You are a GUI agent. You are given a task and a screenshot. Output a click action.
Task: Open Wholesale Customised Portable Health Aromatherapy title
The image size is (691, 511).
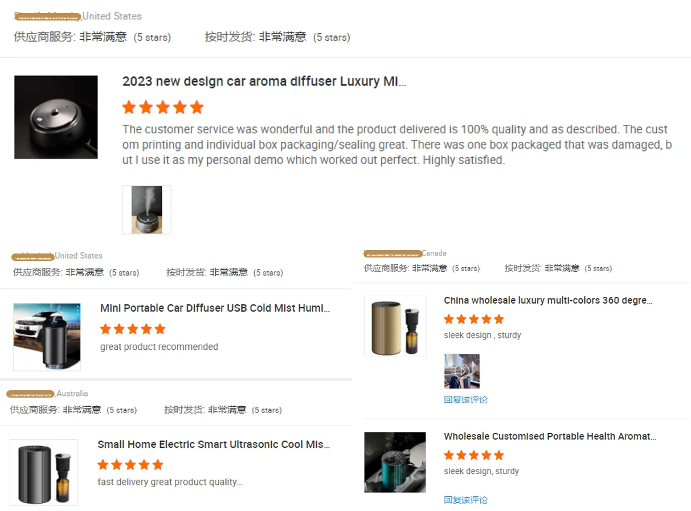(550, 436)
